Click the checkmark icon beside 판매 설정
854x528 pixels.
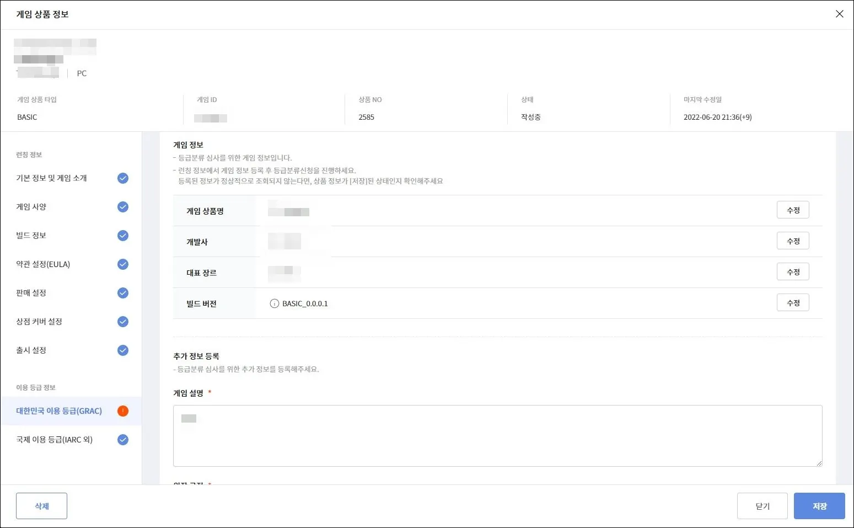click(123, 293)
